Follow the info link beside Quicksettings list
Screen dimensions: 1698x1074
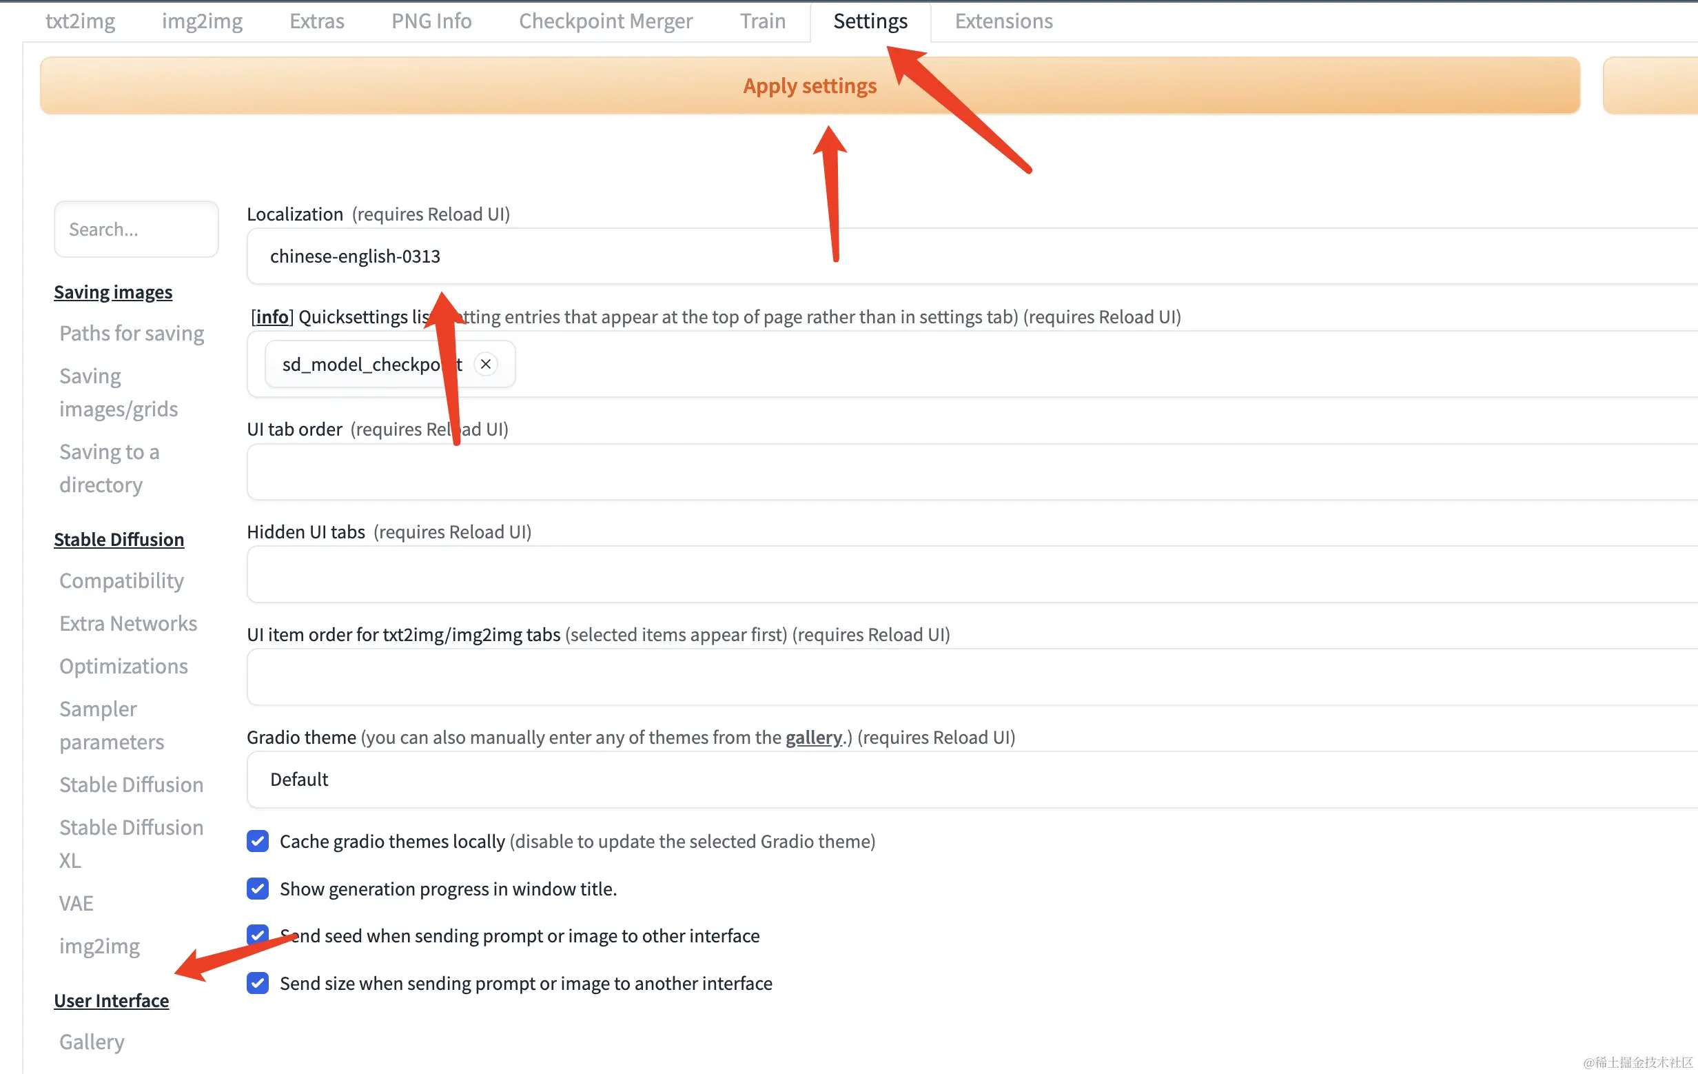(x=272, y=316)
